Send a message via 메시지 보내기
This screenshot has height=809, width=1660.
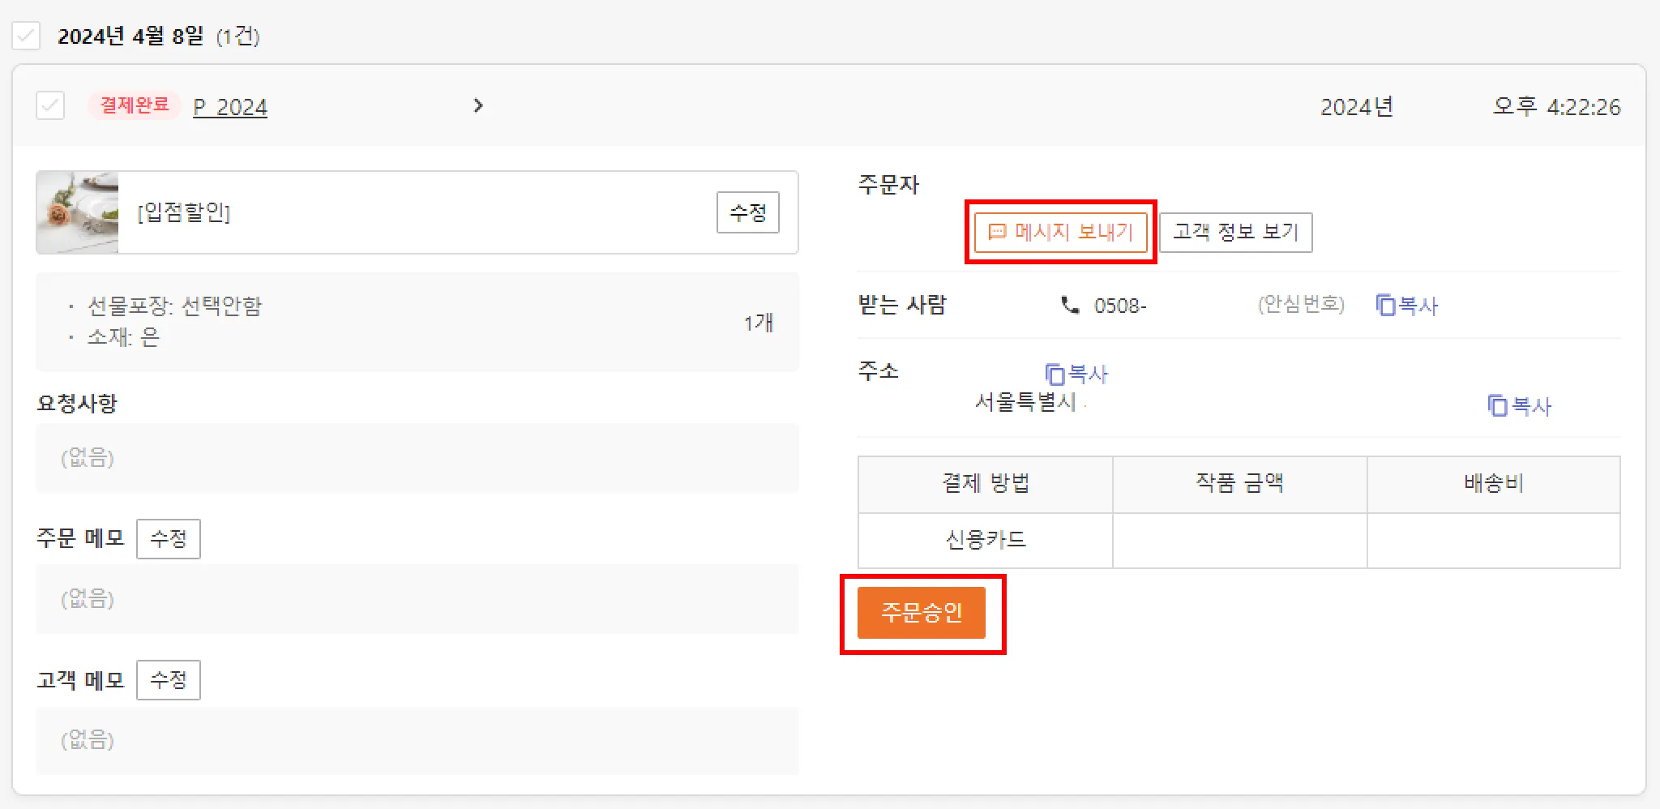coord(1061,233)
